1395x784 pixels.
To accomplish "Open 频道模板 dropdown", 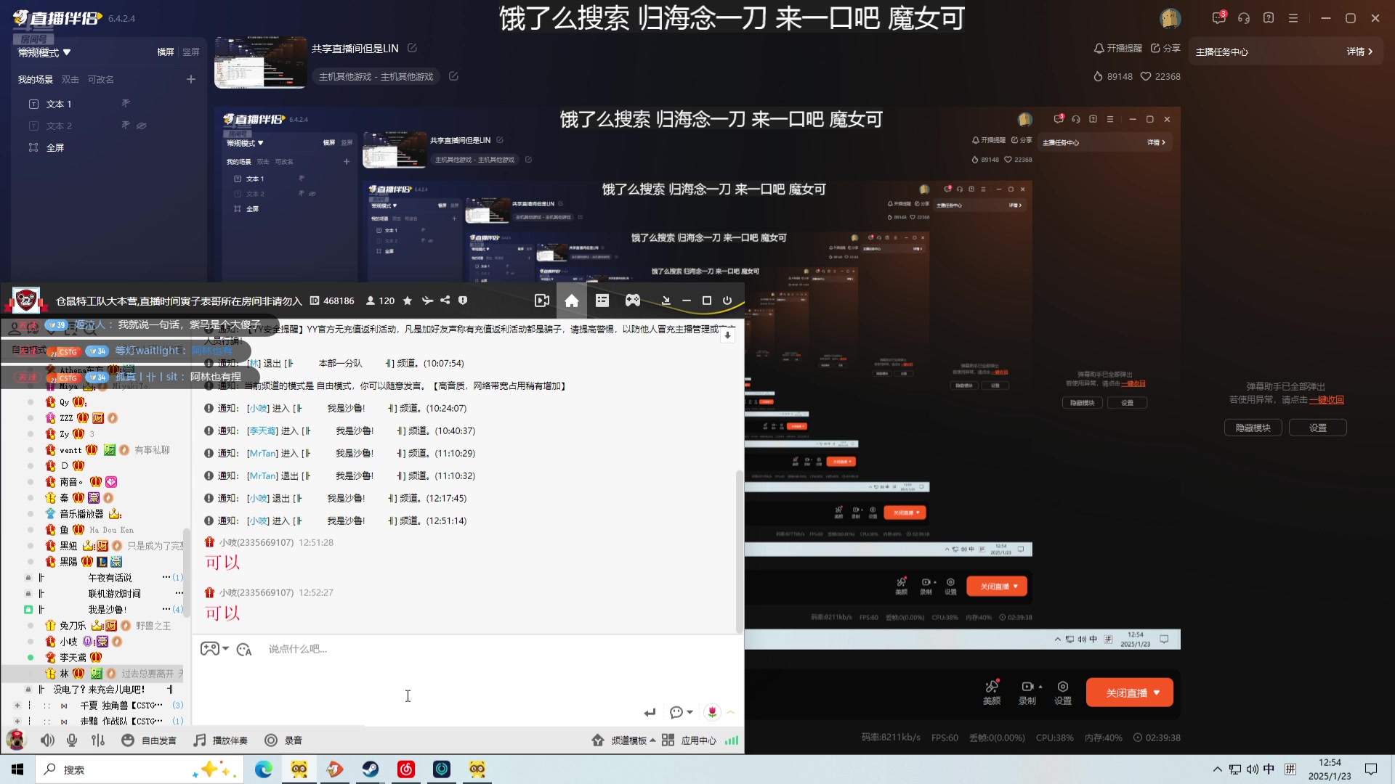I will [x=624, y=740].
